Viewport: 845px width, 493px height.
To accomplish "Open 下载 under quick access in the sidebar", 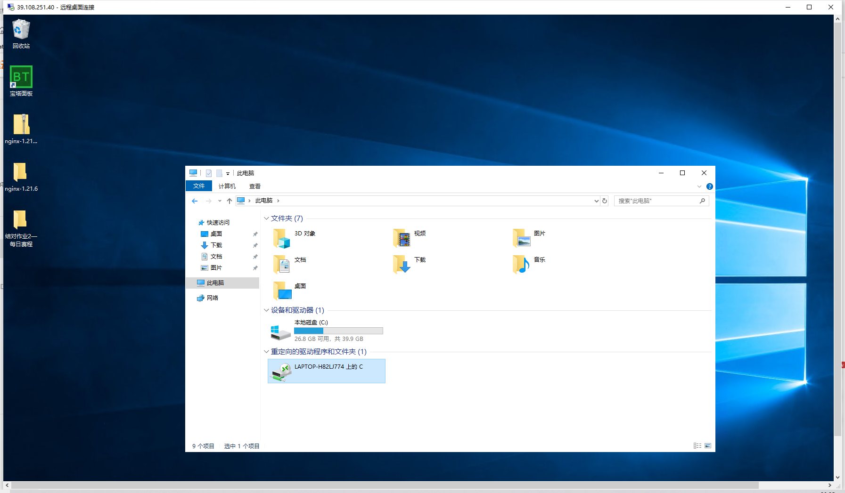I will pyautogui.click(x=216, y=245).
